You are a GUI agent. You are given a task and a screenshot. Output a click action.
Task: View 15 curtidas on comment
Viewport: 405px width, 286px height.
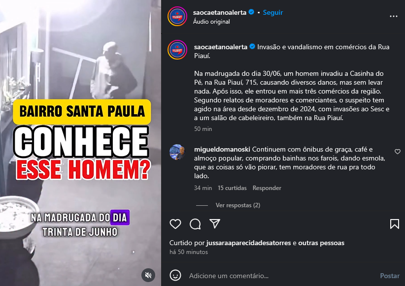[x=232, y=188]
